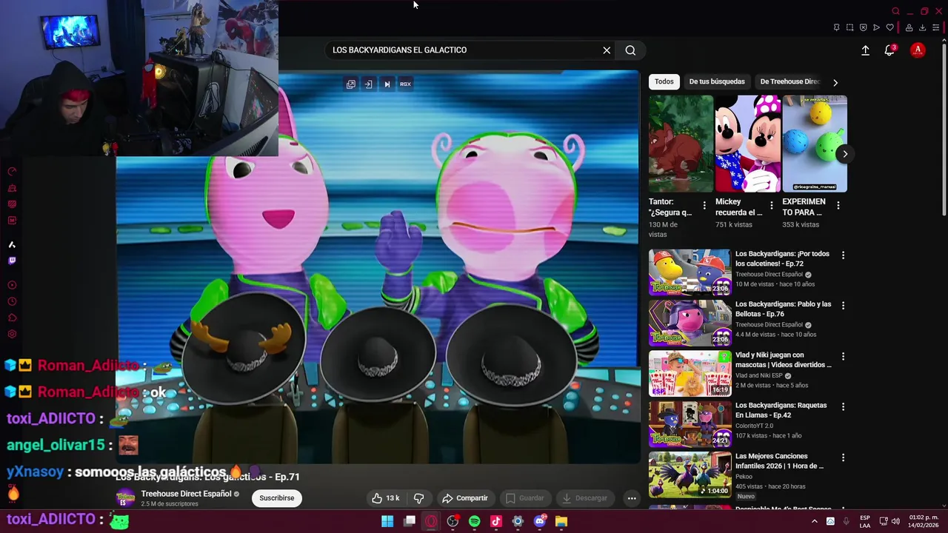Subscribe to Treehouse Direct Español
The image size is (948, 533).
pos(276,498)
